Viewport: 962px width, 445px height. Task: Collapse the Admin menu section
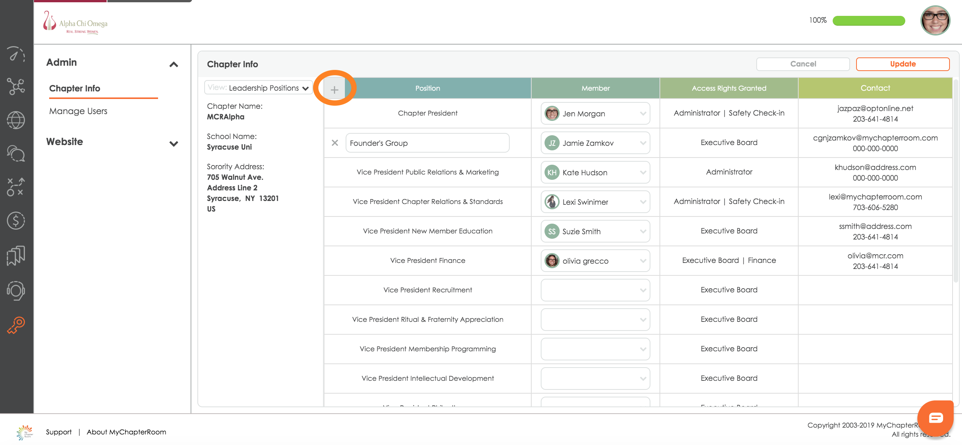[174, 64]
